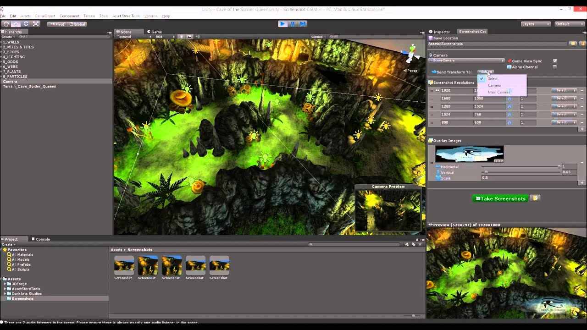Filter project search by label icon
The height and width of the screenshot is (330, 587).
pos(413,244)
